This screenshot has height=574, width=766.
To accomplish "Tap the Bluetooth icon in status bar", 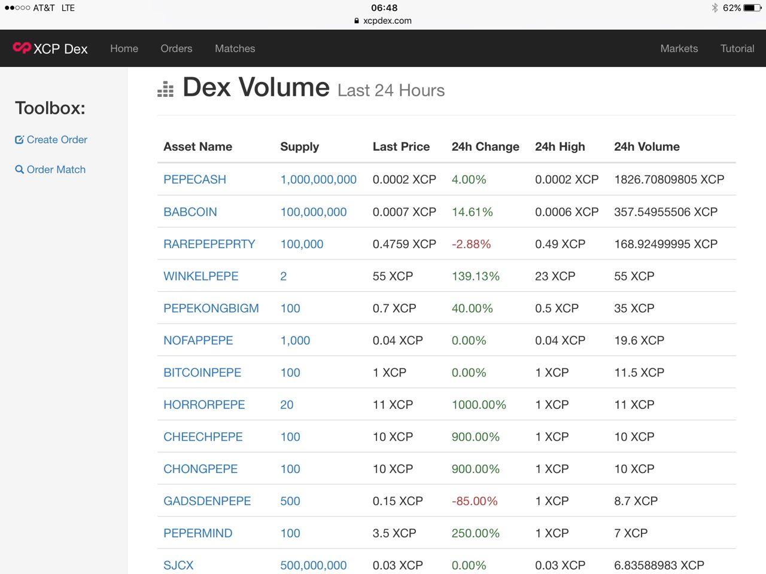I will 715,8.
